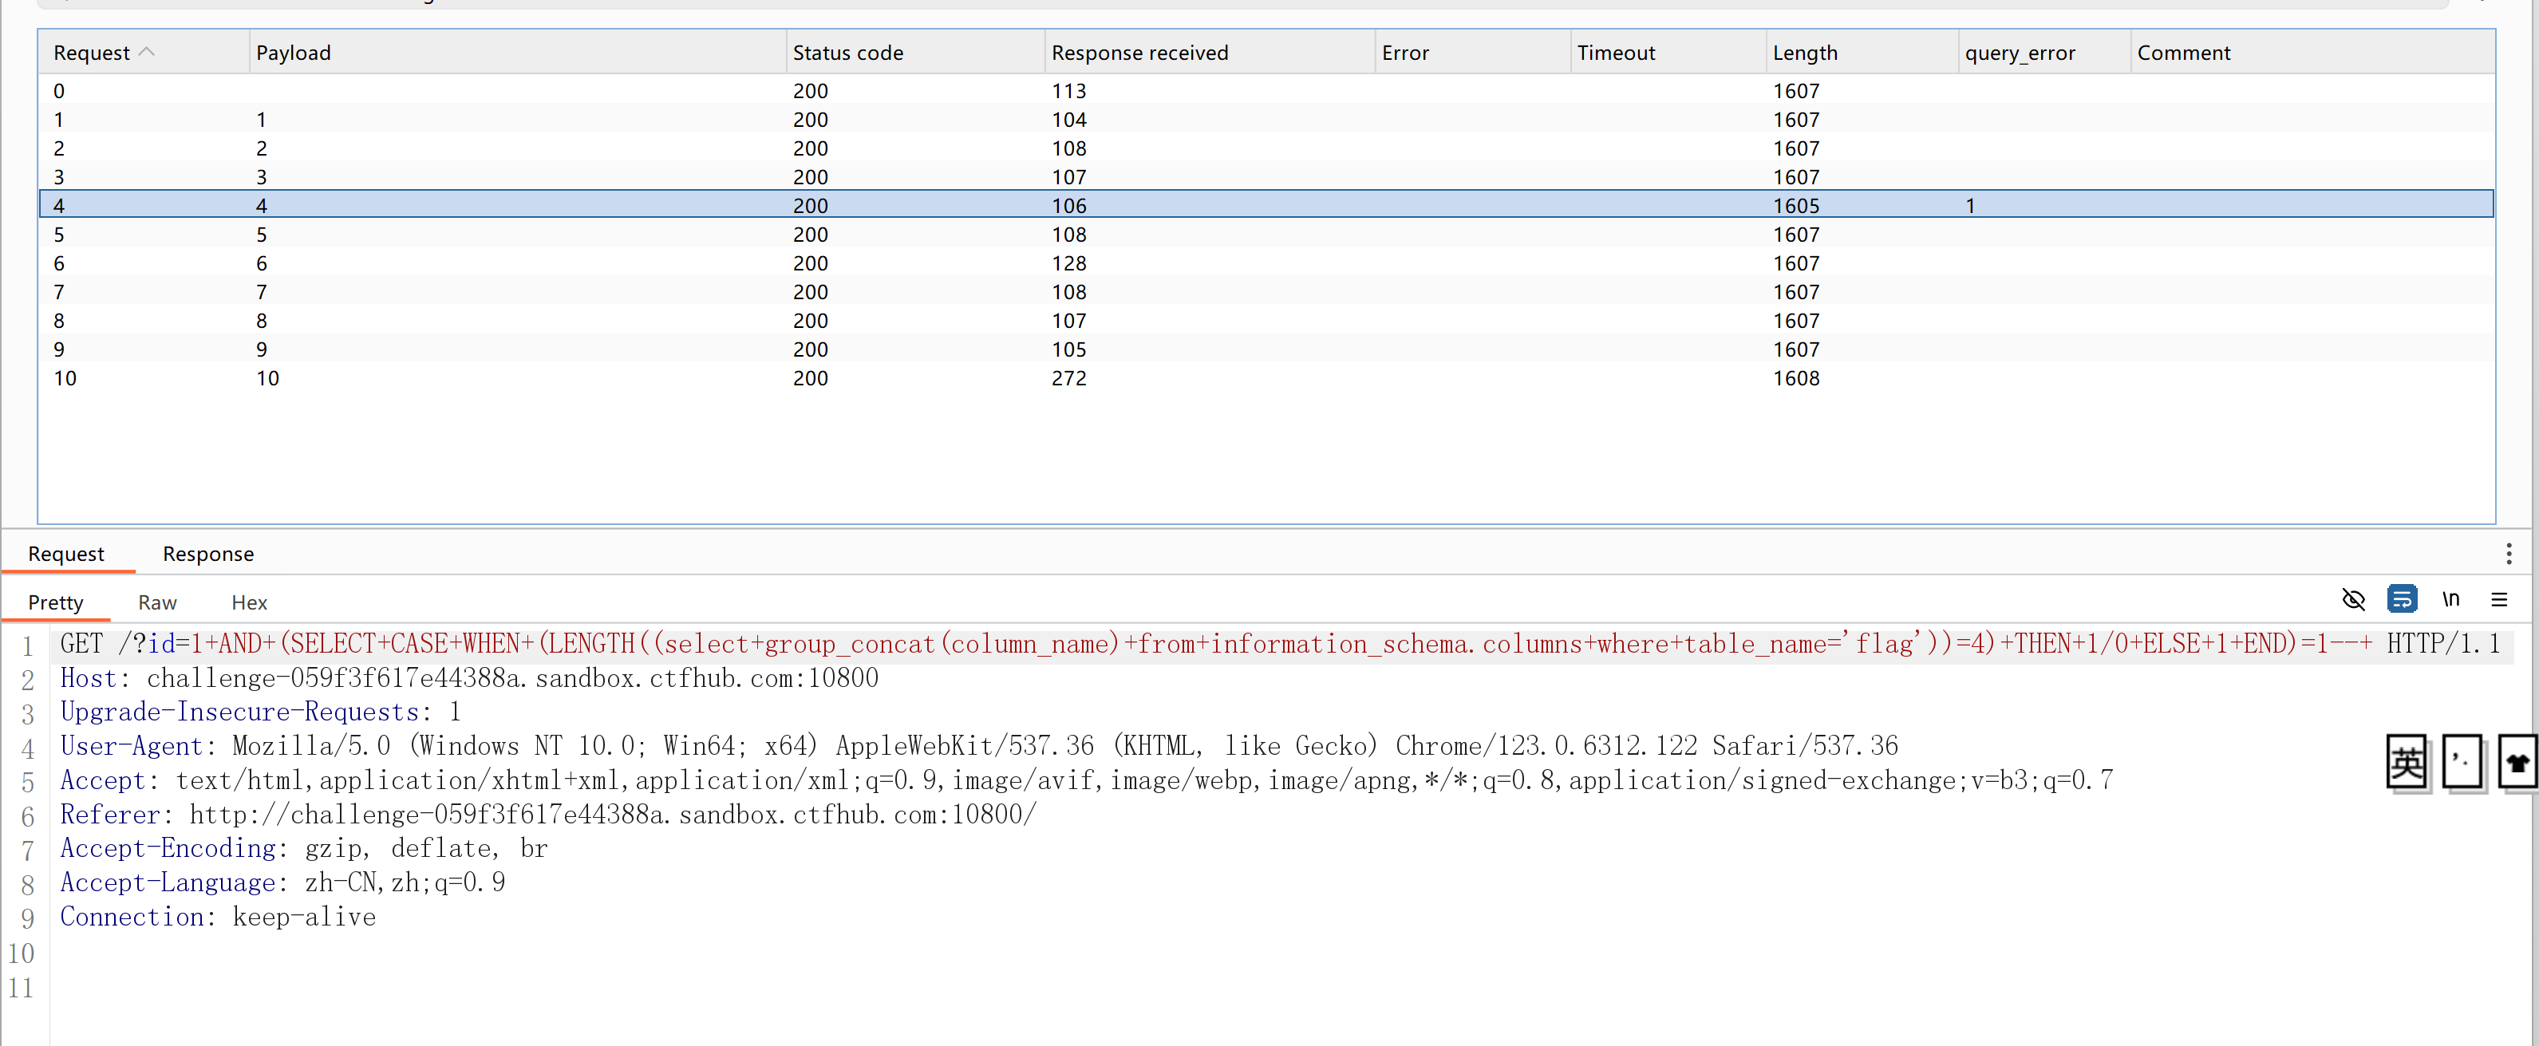Select the Raw view tab
The height and width of the screenshot is (1046, 2539).
[x=156, y=602]
